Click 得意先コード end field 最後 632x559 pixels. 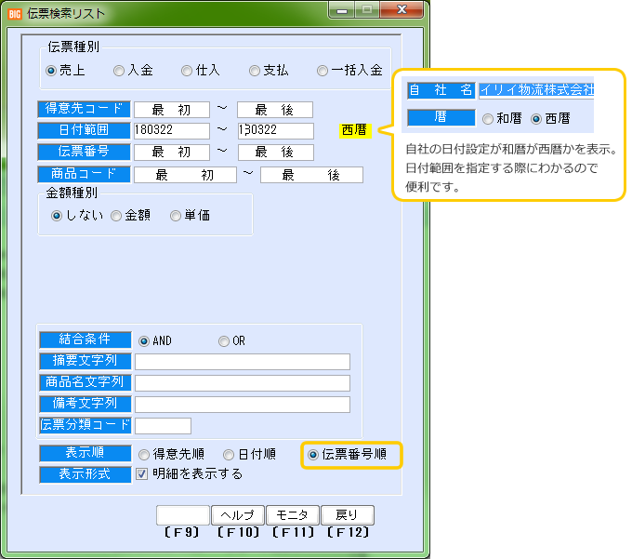click(275, 110)
